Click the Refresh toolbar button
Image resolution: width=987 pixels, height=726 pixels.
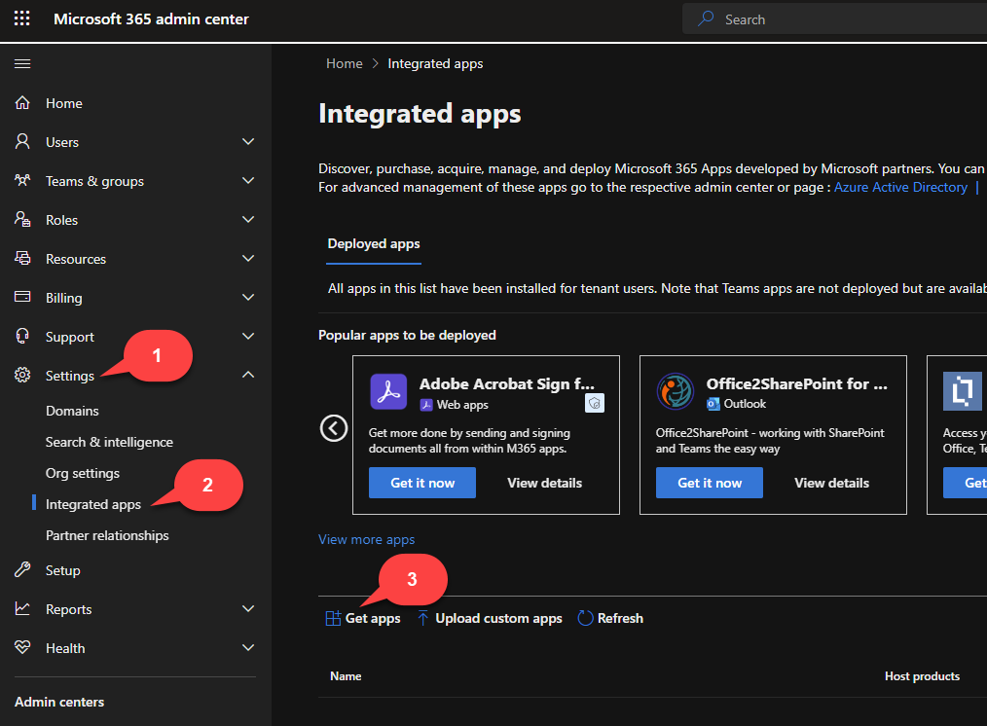click(x=610, y=618)
